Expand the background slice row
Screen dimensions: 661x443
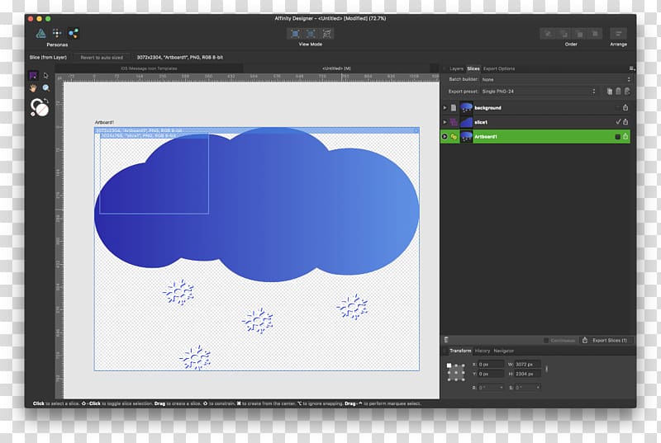coord(445,107)
